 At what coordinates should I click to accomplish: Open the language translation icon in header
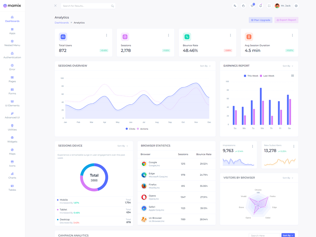235,6
